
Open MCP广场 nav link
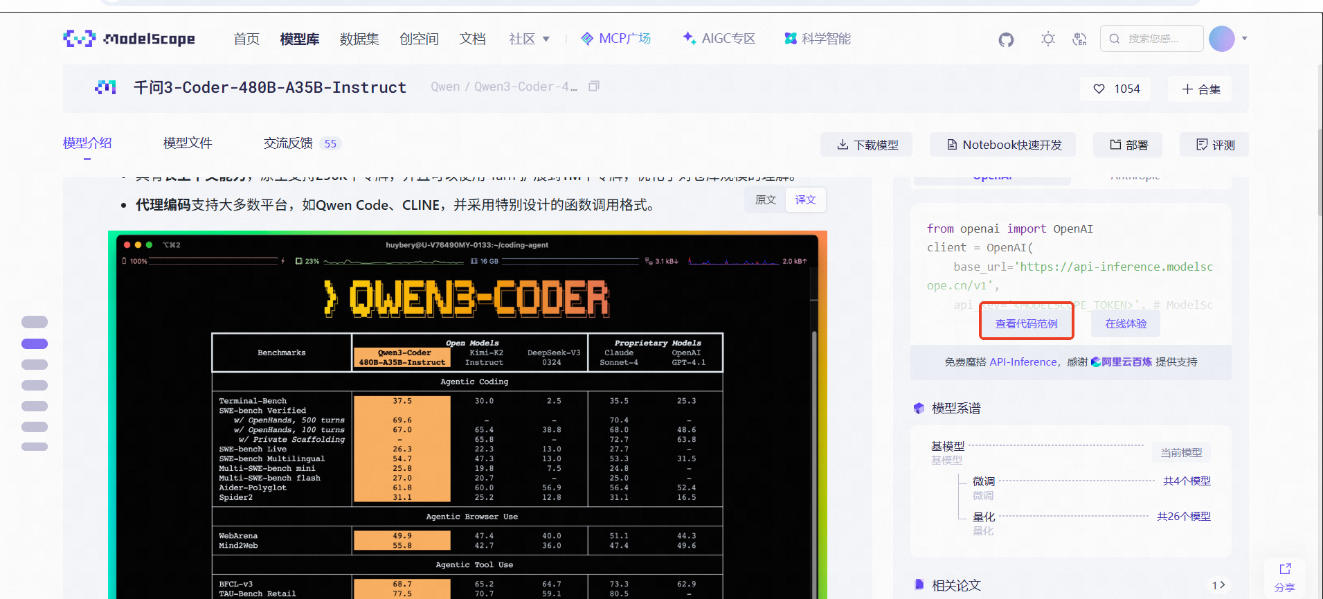615,39
